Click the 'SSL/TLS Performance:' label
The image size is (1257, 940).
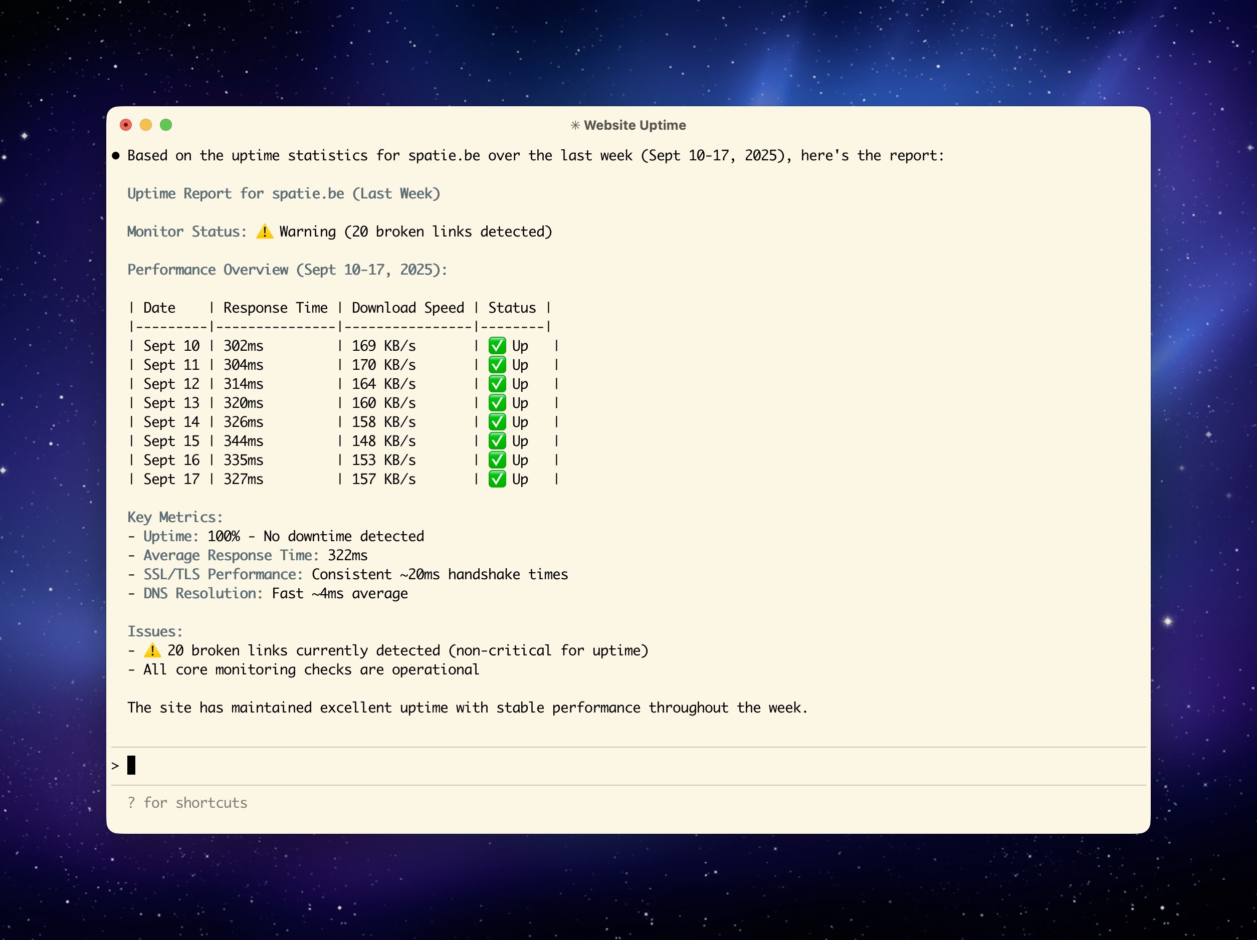(224, 574)
